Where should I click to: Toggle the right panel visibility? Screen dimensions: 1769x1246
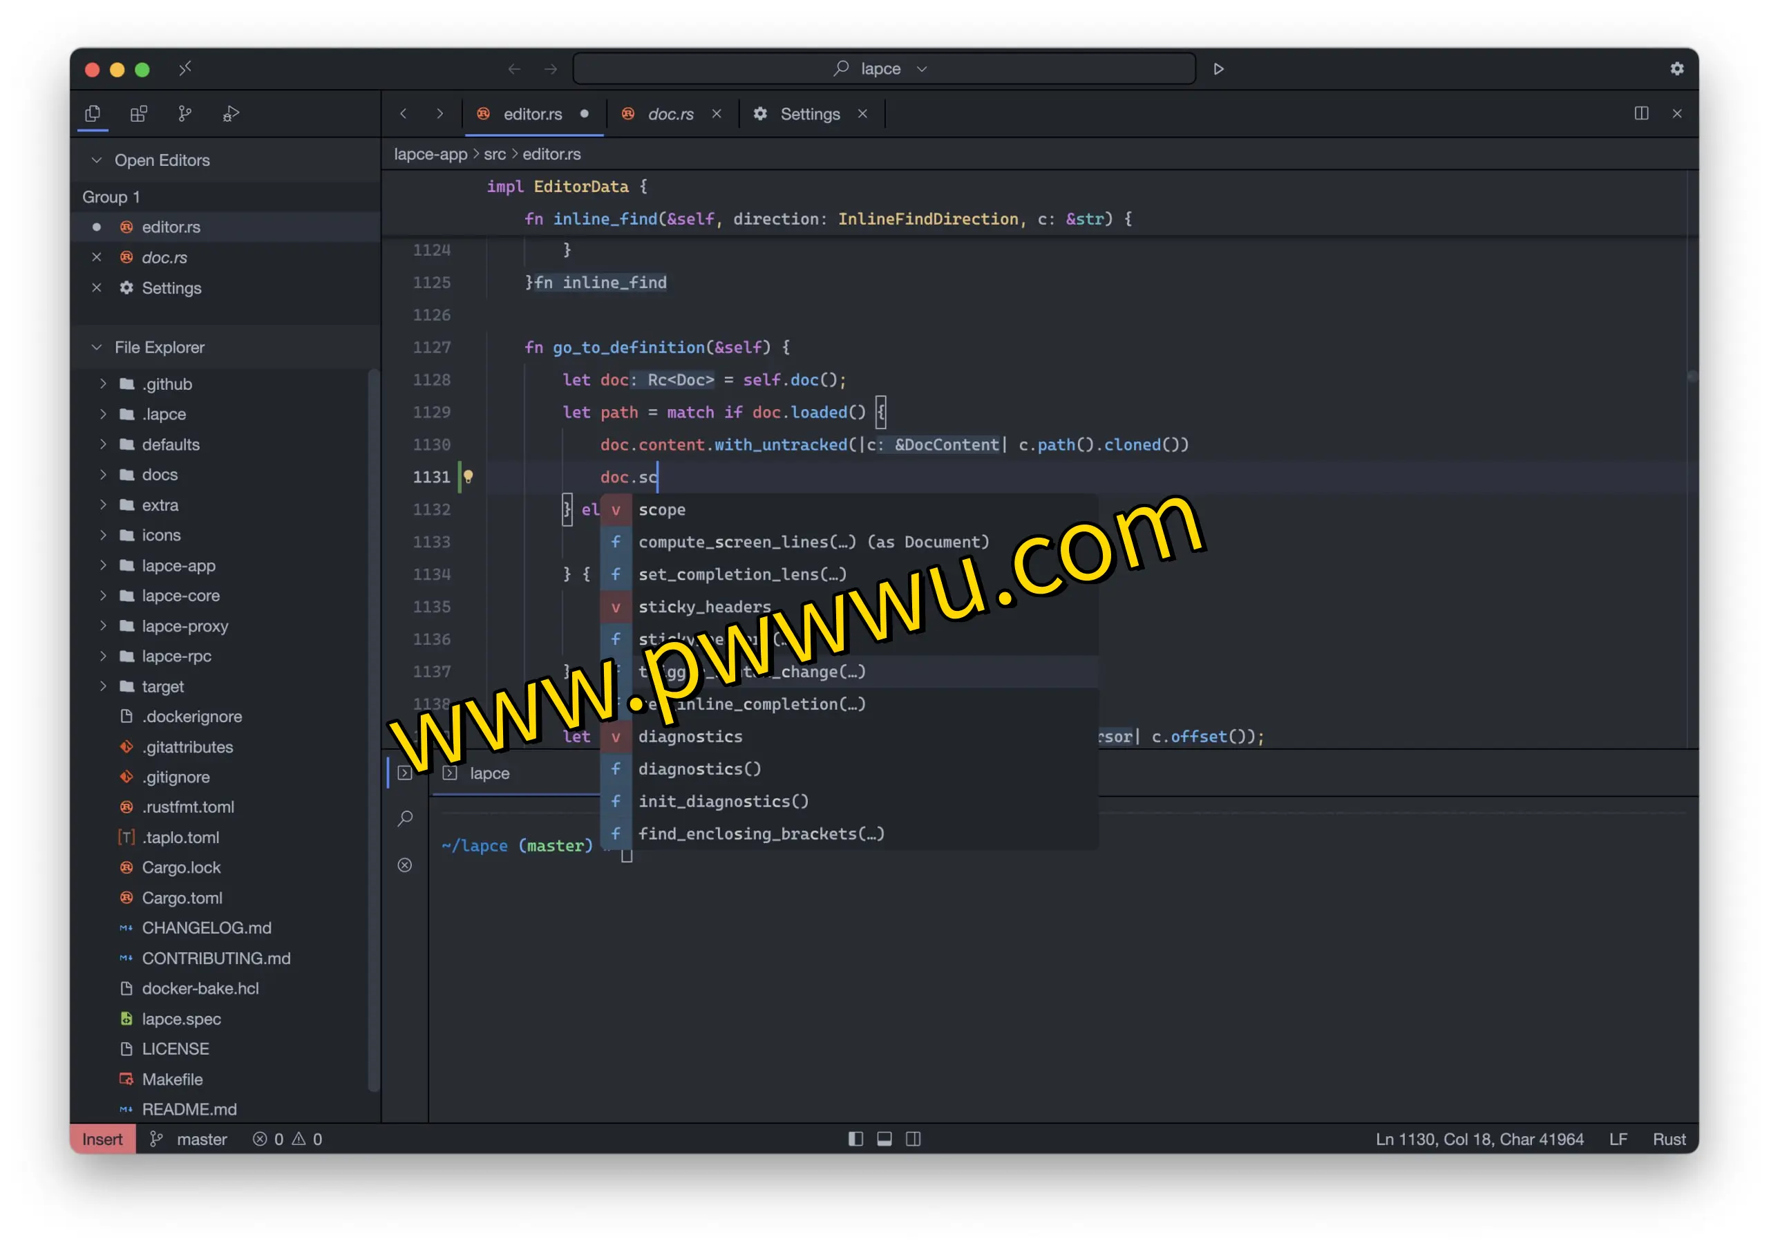point(913,1139)
